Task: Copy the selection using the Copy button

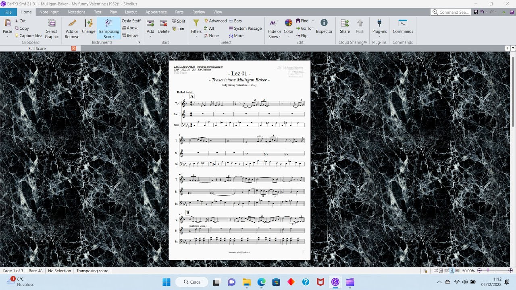Action: pyautogui.click(x=22, y=28)
